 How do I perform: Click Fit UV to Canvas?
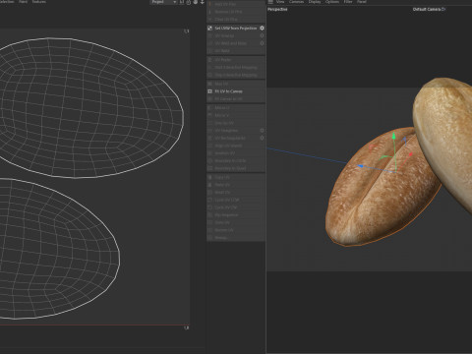(x=228, y=91)
